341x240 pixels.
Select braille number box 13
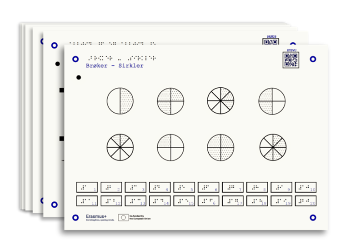pyautogui.click(x=135, y=201)
